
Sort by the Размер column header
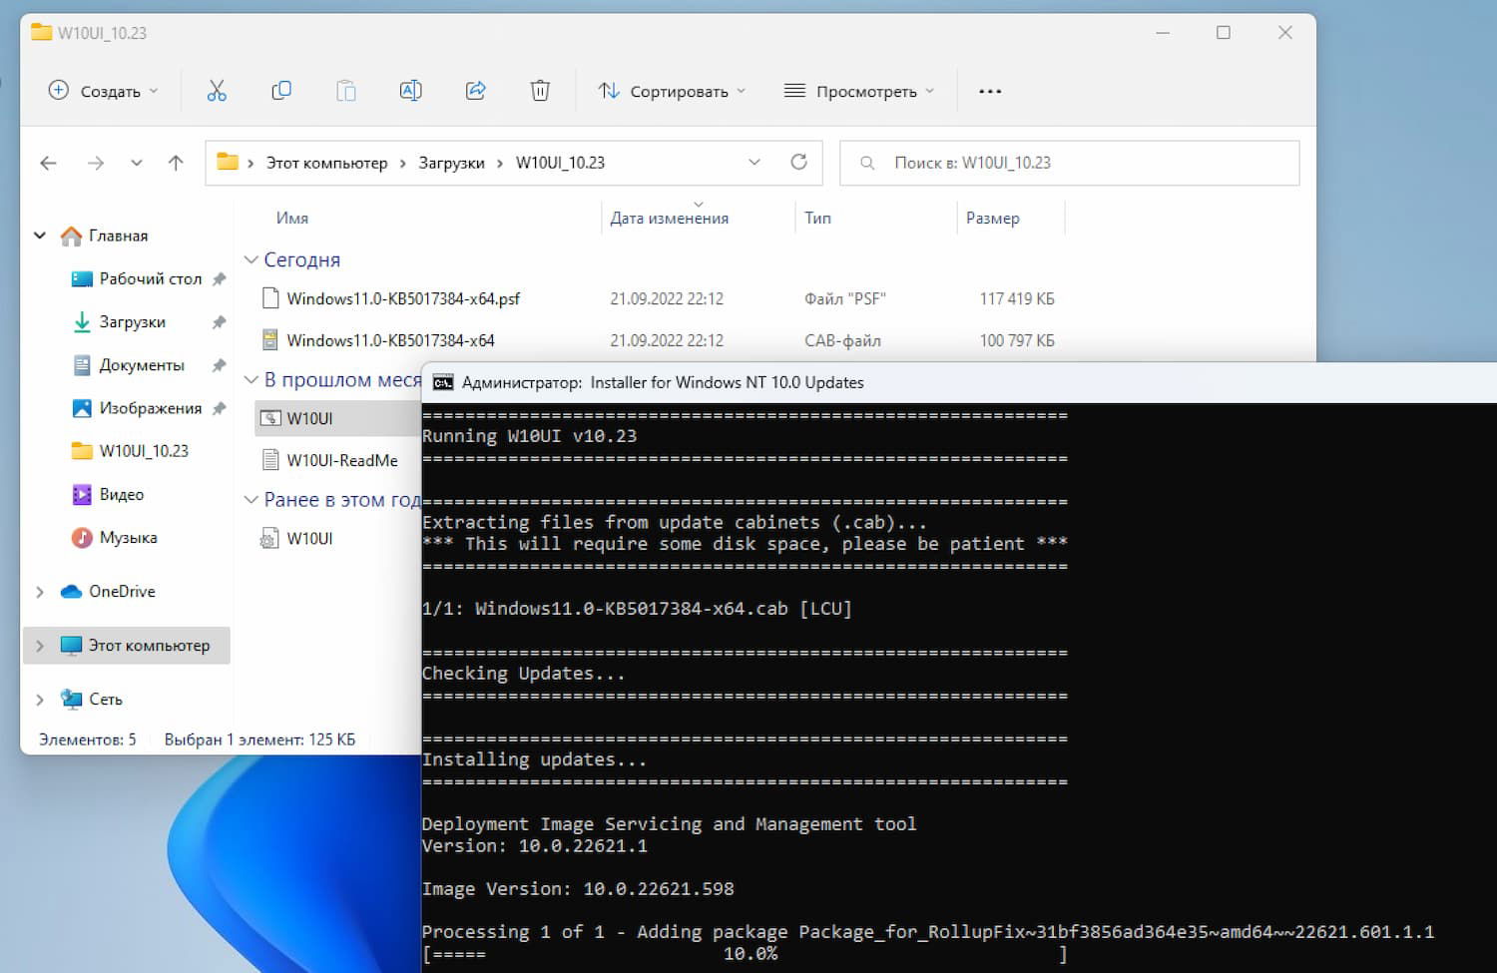click(993, 218)
